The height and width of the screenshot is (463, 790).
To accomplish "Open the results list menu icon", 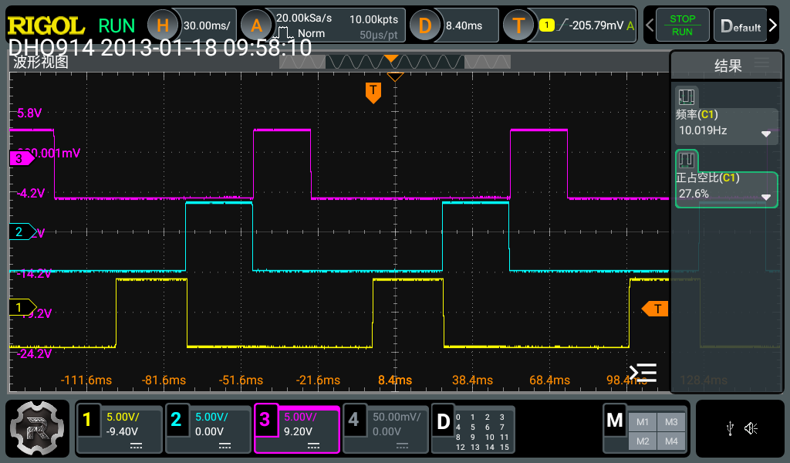I will 761,64.
